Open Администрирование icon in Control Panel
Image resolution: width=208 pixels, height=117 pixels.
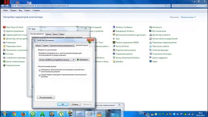(4, 31)
